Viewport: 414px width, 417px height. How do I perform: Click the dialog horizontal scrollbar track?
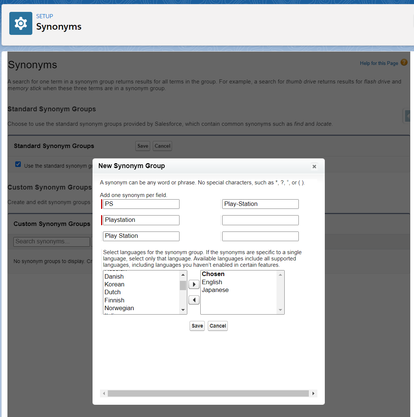(208, 393)
